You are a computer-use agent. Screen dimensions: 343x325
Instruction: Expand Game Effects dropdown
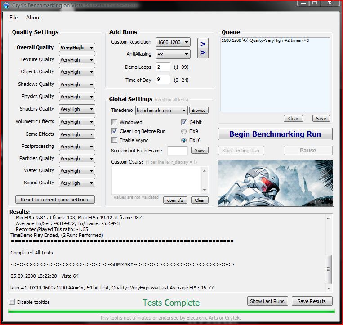(x=77, y=134)
